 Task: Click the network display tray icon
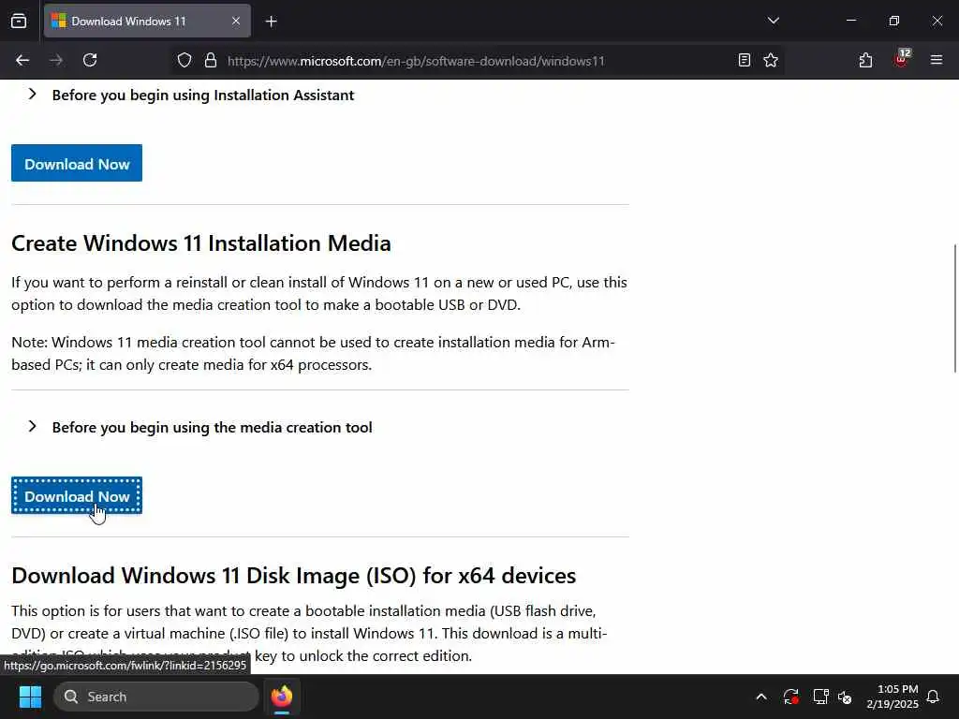[x=820, y=697]
